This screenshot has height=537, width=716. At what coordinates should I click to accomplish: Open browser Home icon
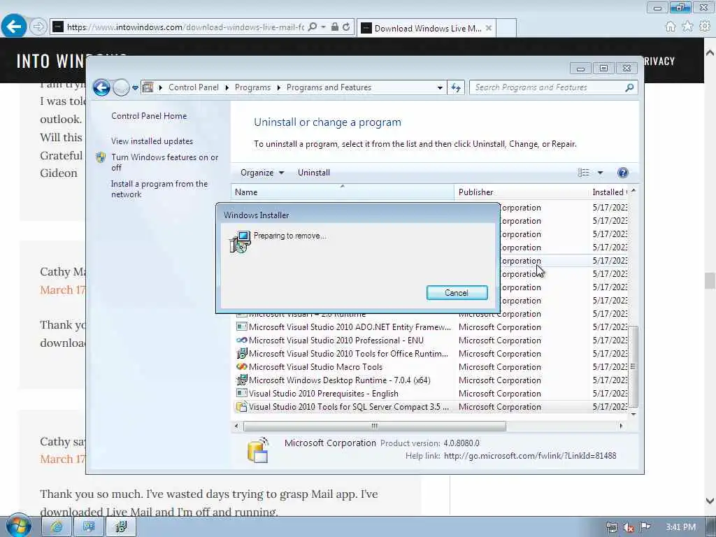click(x=671, y=27)
